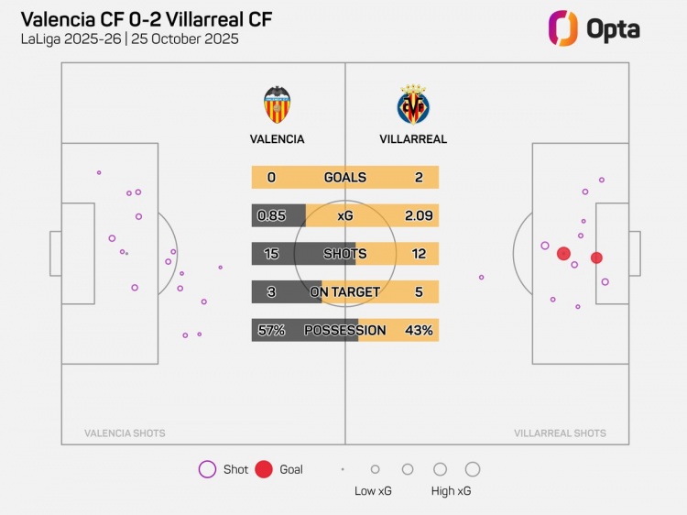
Task: Select the largest High xG legend circle
Action: 473,469
